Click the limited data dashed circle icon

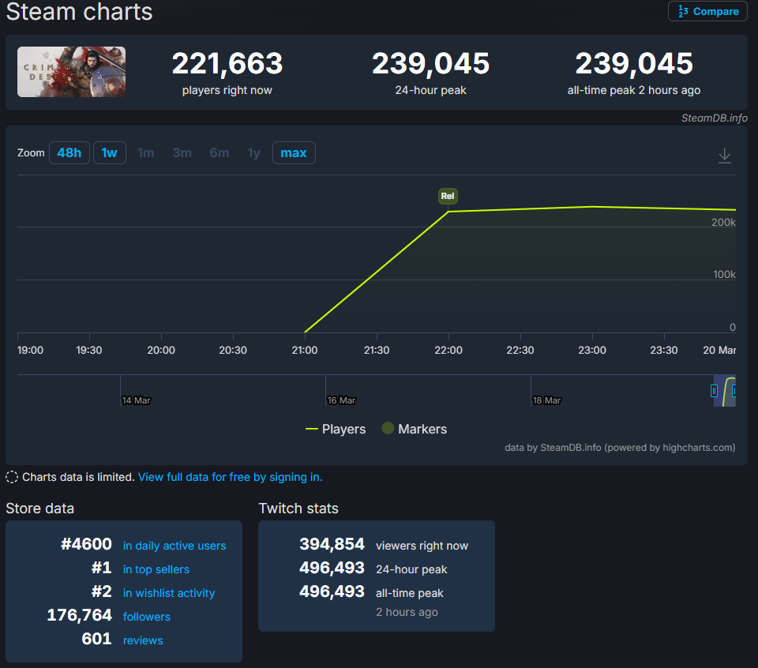(x=12, y=477)
